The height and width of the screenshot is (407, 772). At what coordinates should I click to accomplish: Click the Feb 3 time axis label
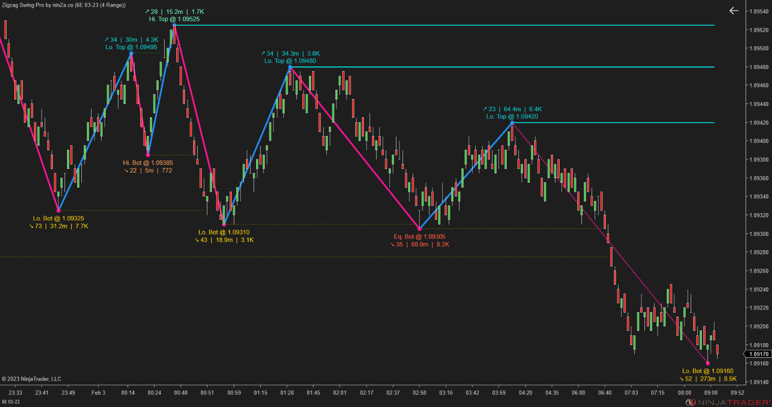[98, 392]
